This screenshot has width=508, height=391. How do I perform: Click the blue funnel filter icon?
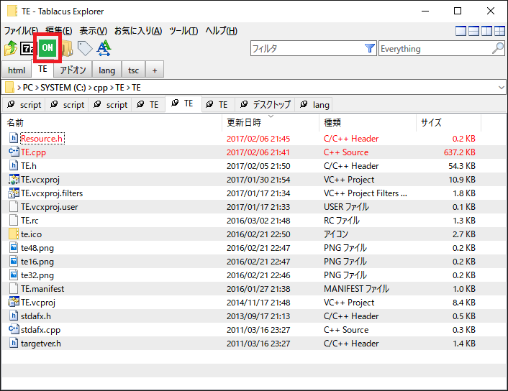[x=369, y=48]
